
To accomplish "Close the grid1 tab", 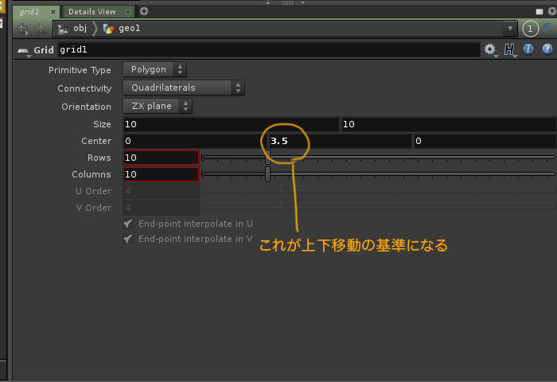I will coord(53,12).
